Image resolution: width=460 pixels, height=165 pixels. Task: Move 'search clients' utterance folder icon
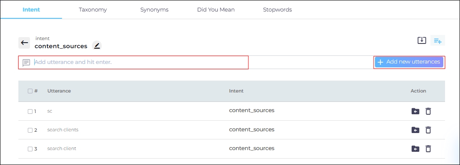tap(415, 130)
